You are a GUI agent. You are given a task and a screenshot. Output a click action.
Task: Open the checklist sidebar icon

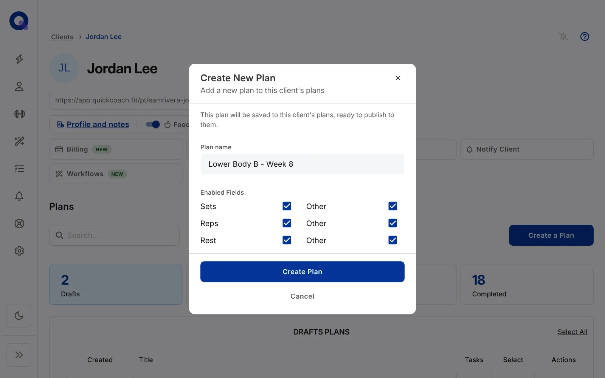(x=19, y=169)
